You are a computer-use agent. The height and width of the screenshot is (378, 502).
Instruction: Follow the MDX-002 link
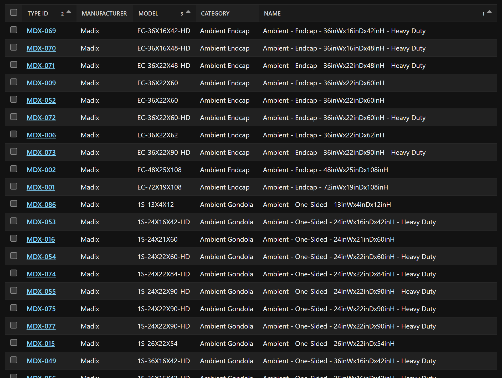coord(41,170)
